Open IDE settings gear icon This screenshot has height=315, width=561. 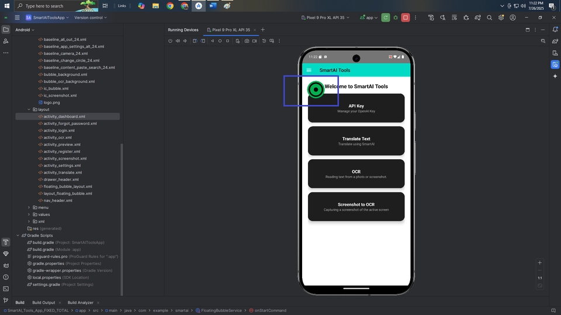501,17
